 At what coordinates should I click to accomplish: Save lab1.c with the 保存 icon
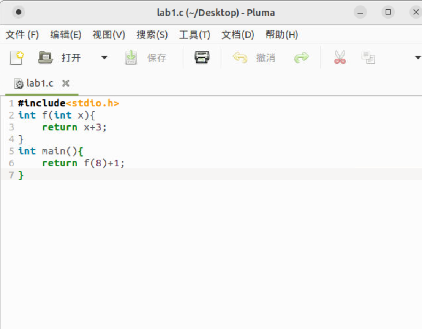coord(131,57)
